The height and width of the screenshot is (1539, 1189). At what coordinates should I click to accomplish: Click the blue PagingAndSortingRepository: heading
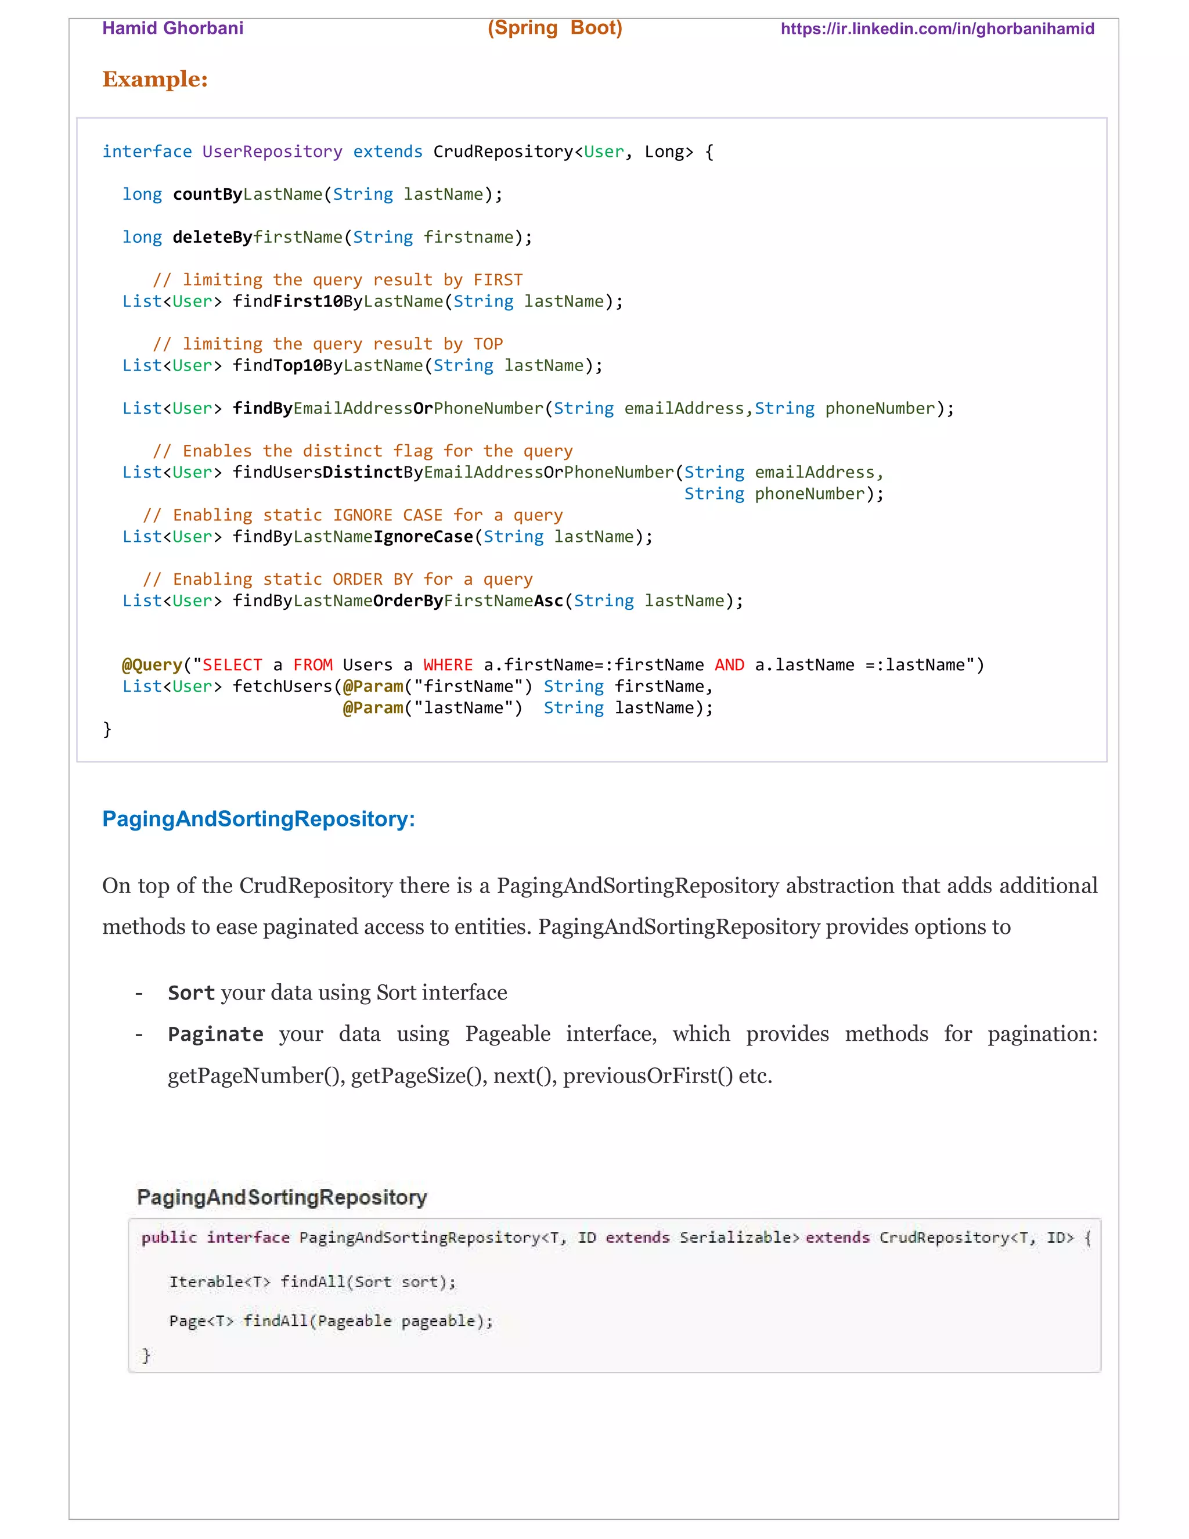click(x=258, y=819)
